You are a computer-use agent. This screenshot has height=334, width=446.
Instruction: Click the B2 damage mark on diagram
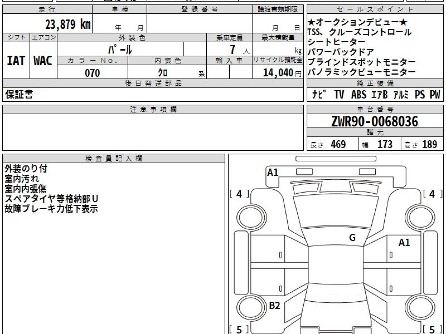pyautogui.click(x=274, y=306)
